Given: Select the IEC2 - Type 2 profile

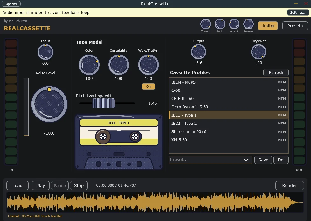Looking at the screenshot, I should (229, 124).
